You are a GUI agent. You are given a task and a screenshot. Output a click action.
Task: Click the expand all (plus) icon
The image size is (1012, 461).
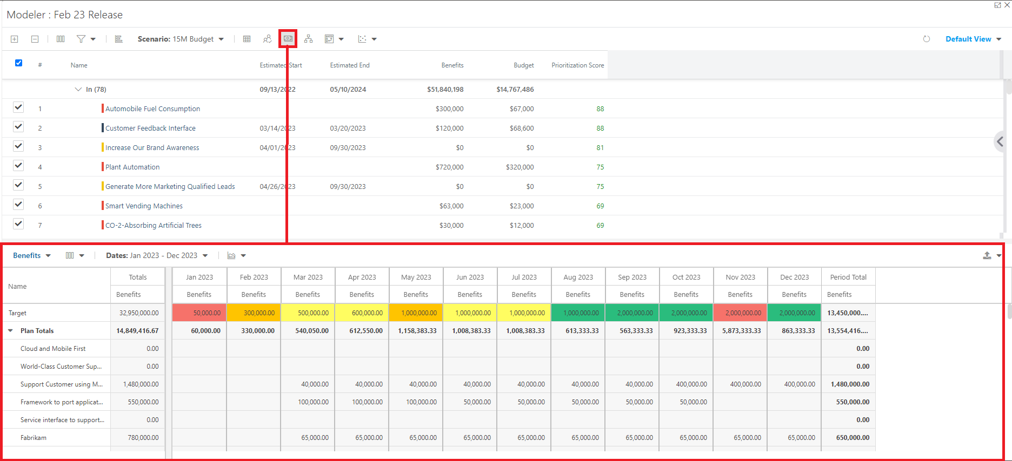point(15,39)
